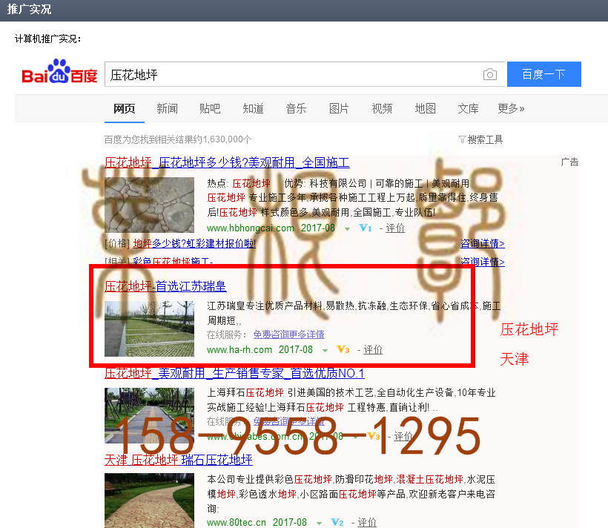
Task: Open the 音乐 tab
Action: pos(297,108)
